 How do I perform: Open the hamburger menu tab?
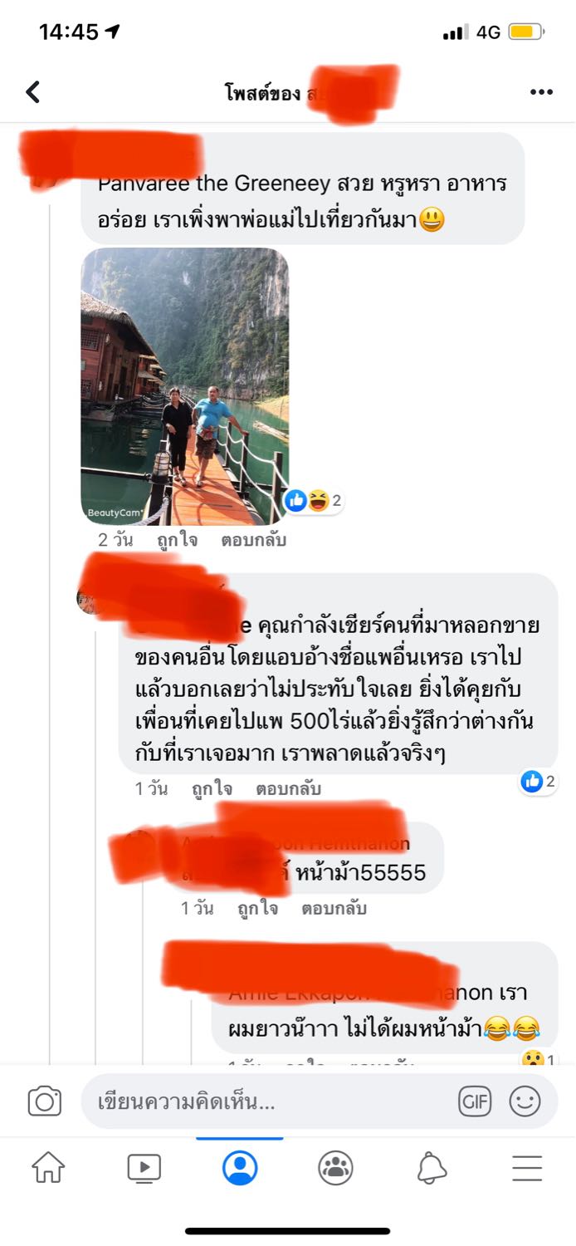[x=527, y=1168]
